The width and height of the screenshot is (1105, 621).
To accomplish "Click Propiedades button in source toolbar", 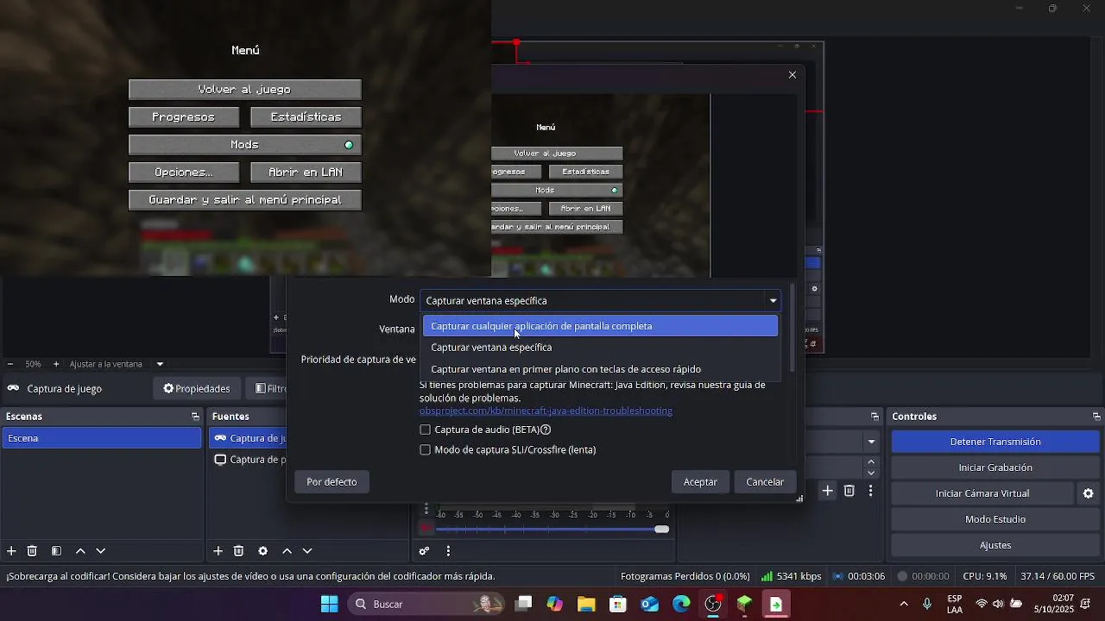I will pos(197,389).
